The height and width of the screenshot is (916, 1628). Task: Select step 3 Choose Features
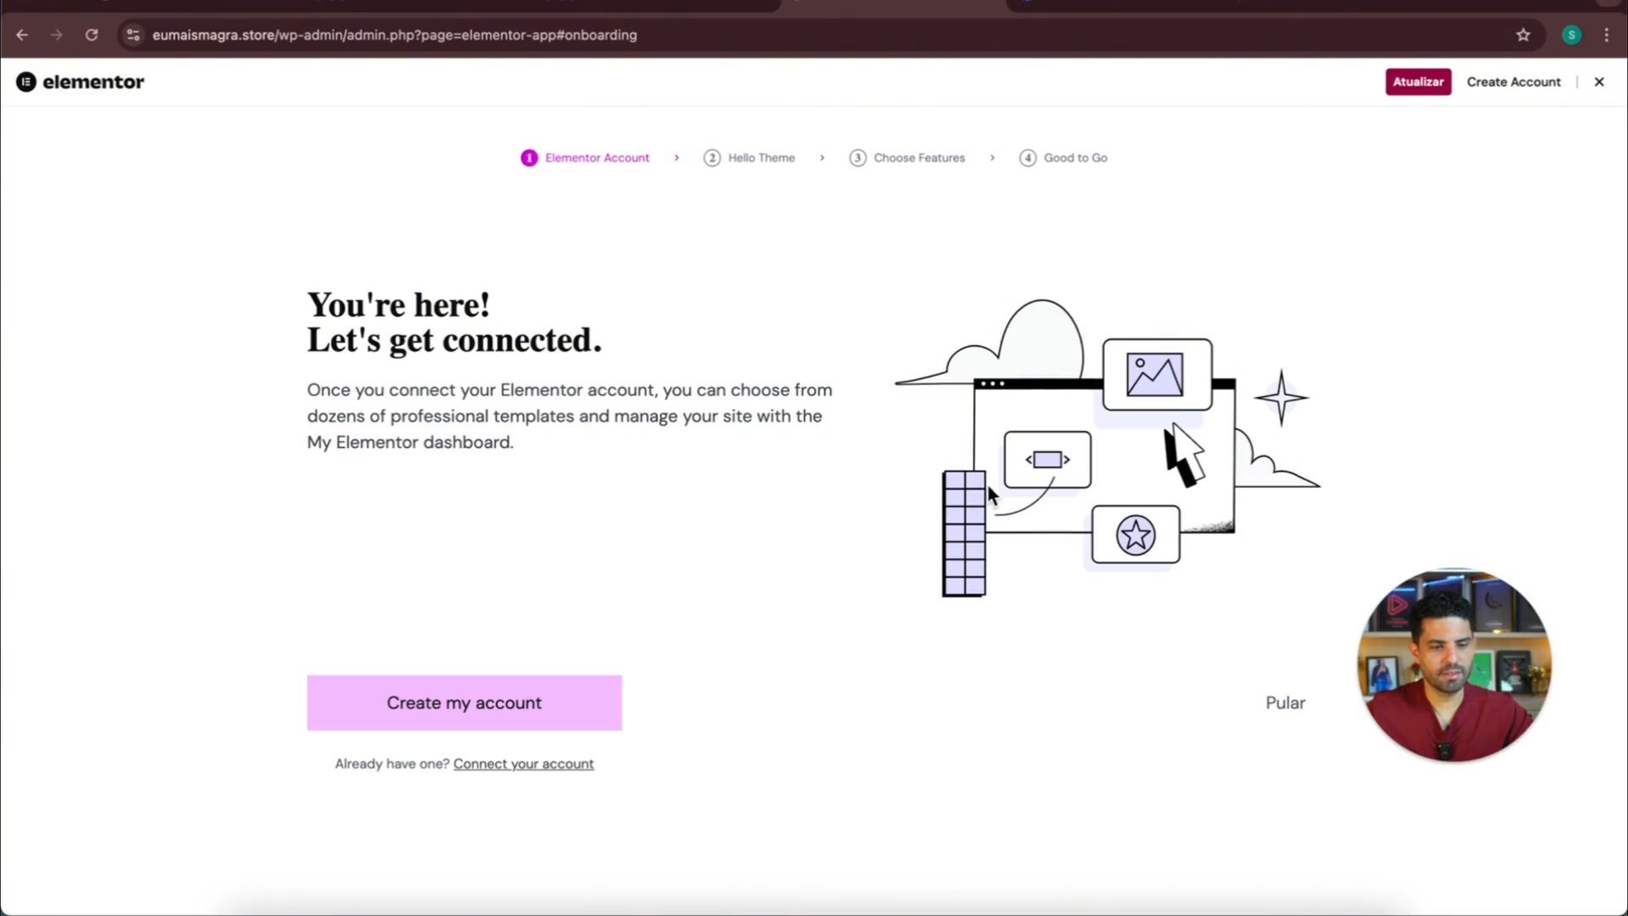coord(907,158)
